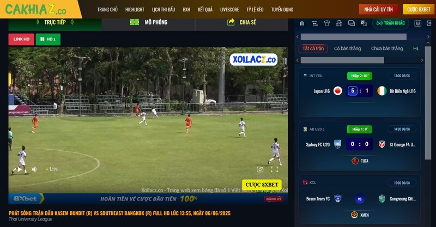Open the odds comparison icon
This screenshot has height=227, width=436.
tap(364, 23)
